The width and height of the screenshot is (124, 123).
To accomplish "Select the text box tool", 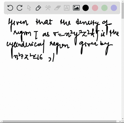I will (x=67, y=8).
